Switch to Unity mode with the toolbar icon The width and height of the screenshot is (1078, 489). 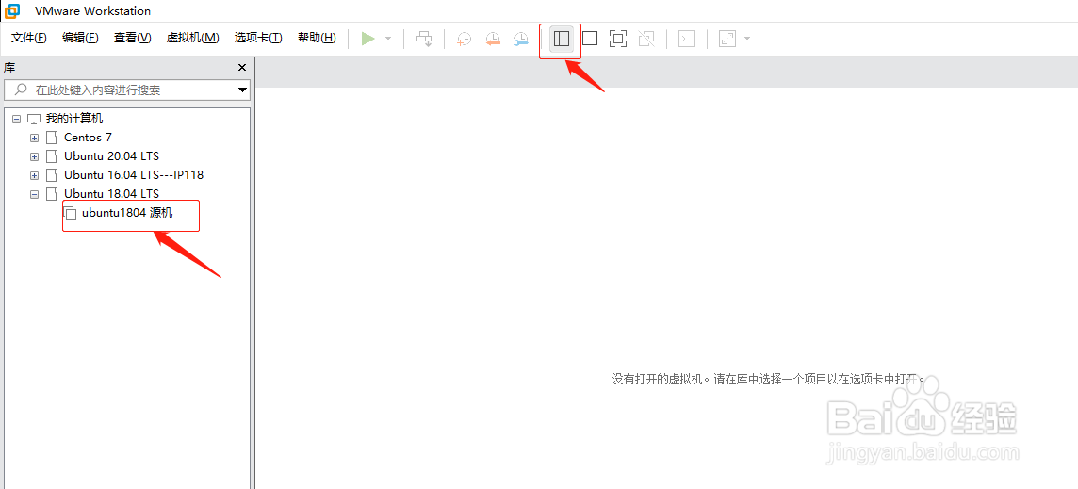646,39
